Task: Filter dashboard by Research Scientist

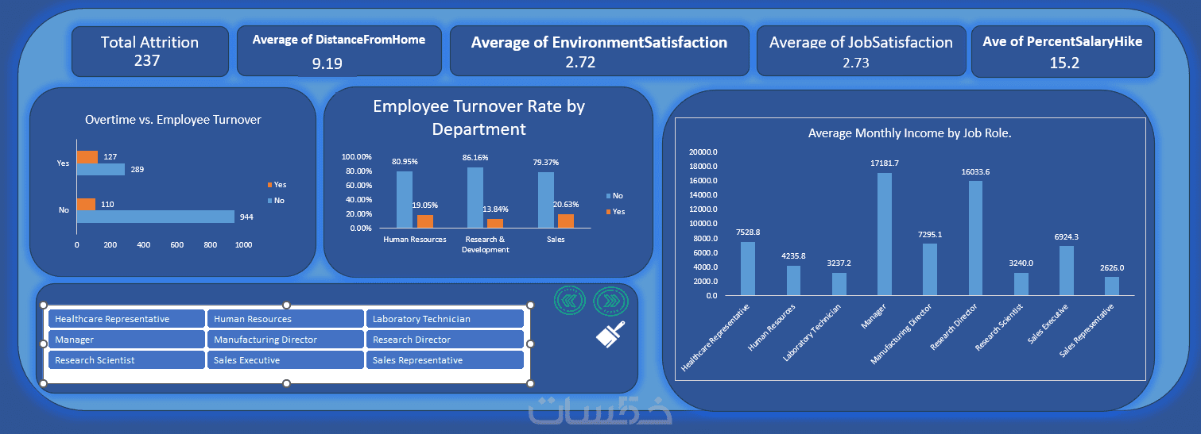Action: pyautogui.click(x=126, y=360)
